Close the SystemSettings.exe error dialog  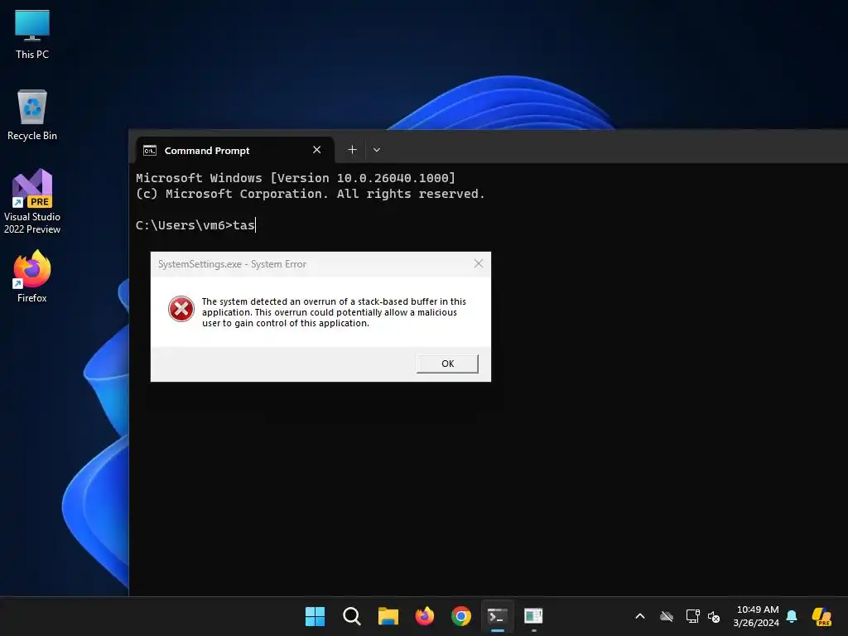tap(478, 263)
